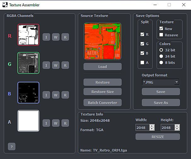Open the Output format dropdown
Viewport: 191px width, 159px height.
160,82
